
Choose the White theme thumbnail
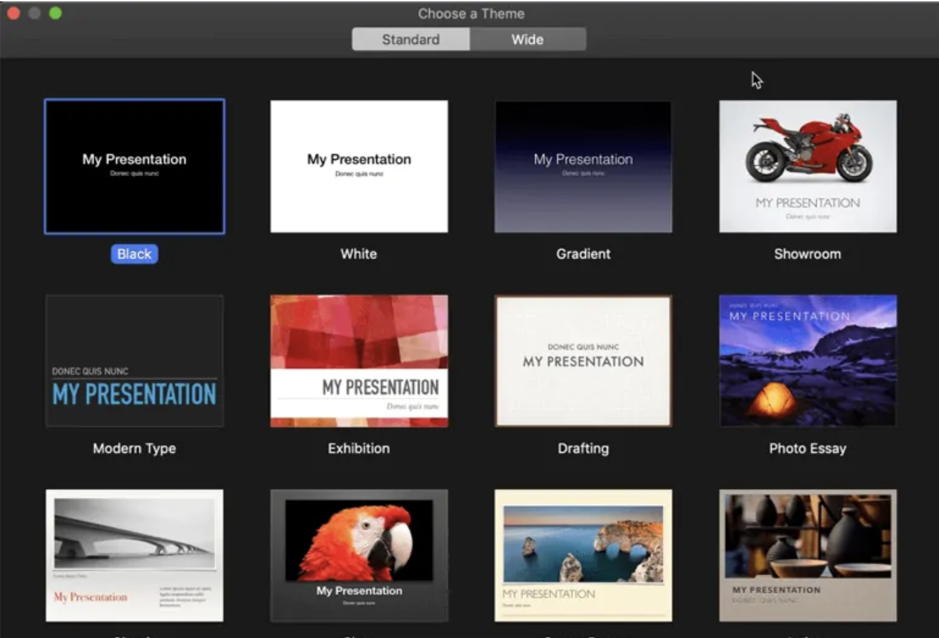(x=359, y=166)
